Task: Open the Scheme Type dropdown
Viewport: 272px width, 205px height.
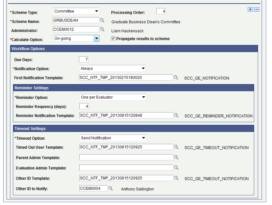Action: tap(76, 11)
